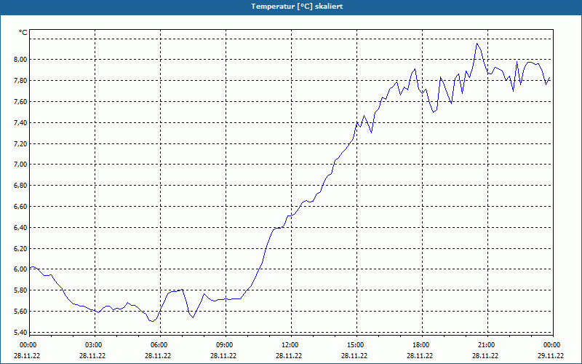This screenshot has width=582, height=364.
Task: Select the 6,60 y-axis label
Action: [x=20, y=206]
